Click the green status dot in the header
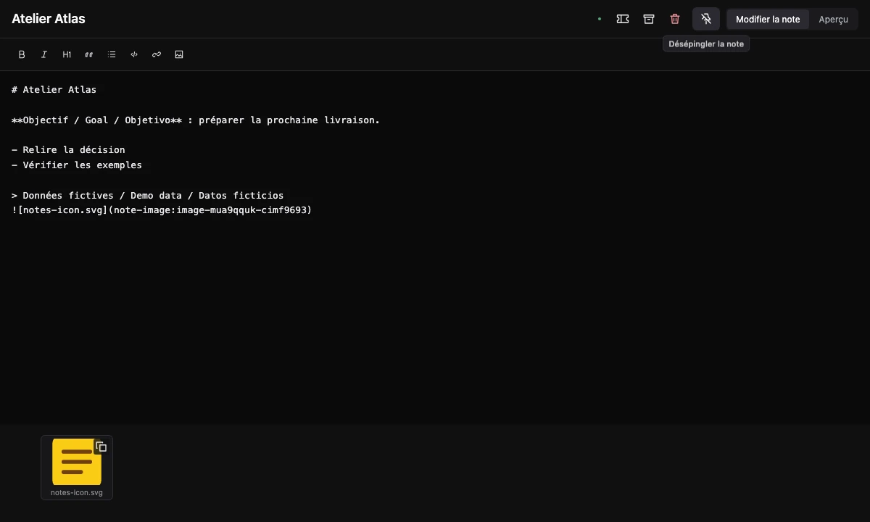The width and height of the screenshot is (870, 522). coord(600,19)
